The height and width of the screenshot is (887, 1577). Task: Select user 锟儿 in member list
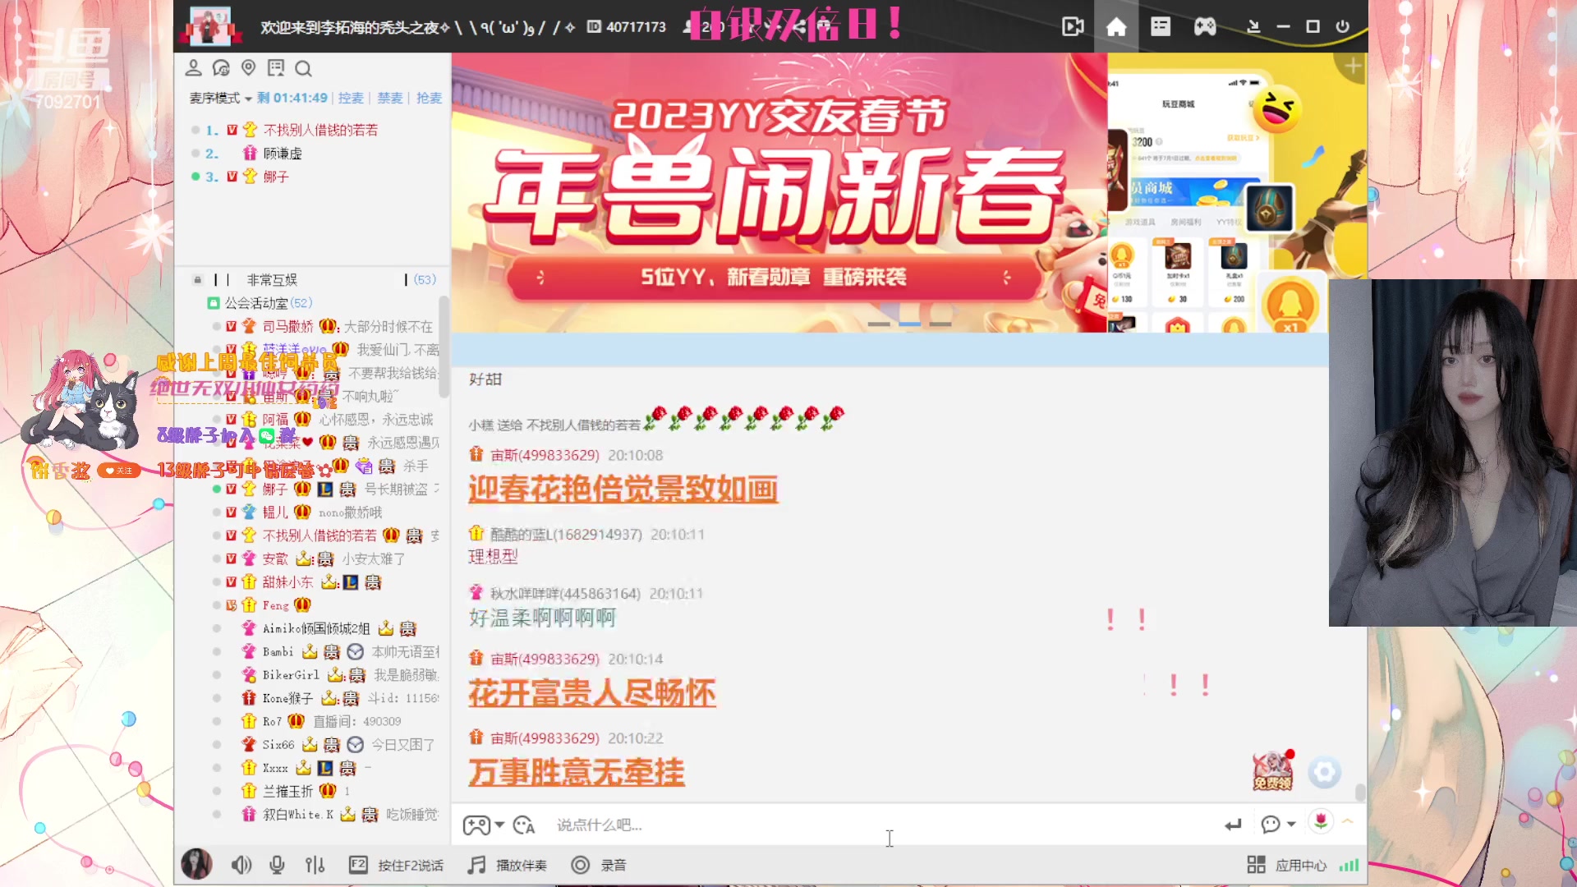(x=275, y=512)
